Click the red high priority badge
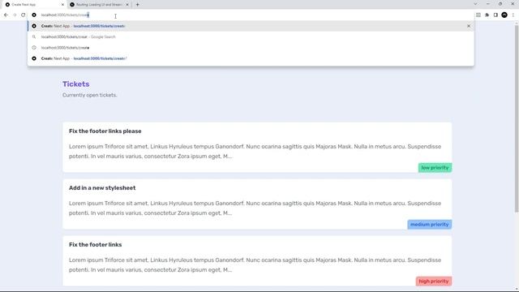The height and width of the screenshot is (292, 519). tap(433, 281)
